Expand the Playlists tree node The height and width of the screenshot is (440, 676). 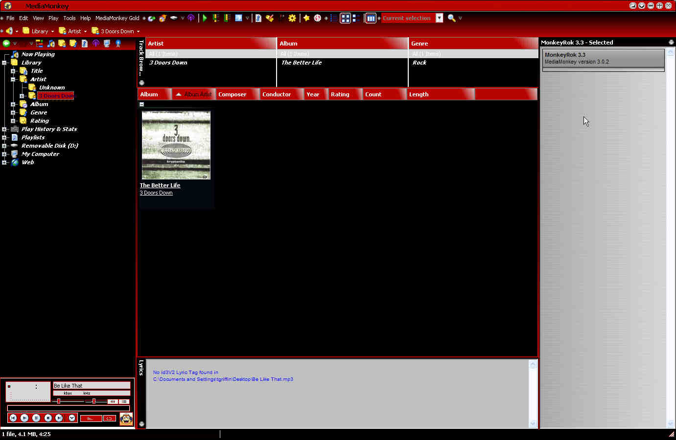point(4,137)
